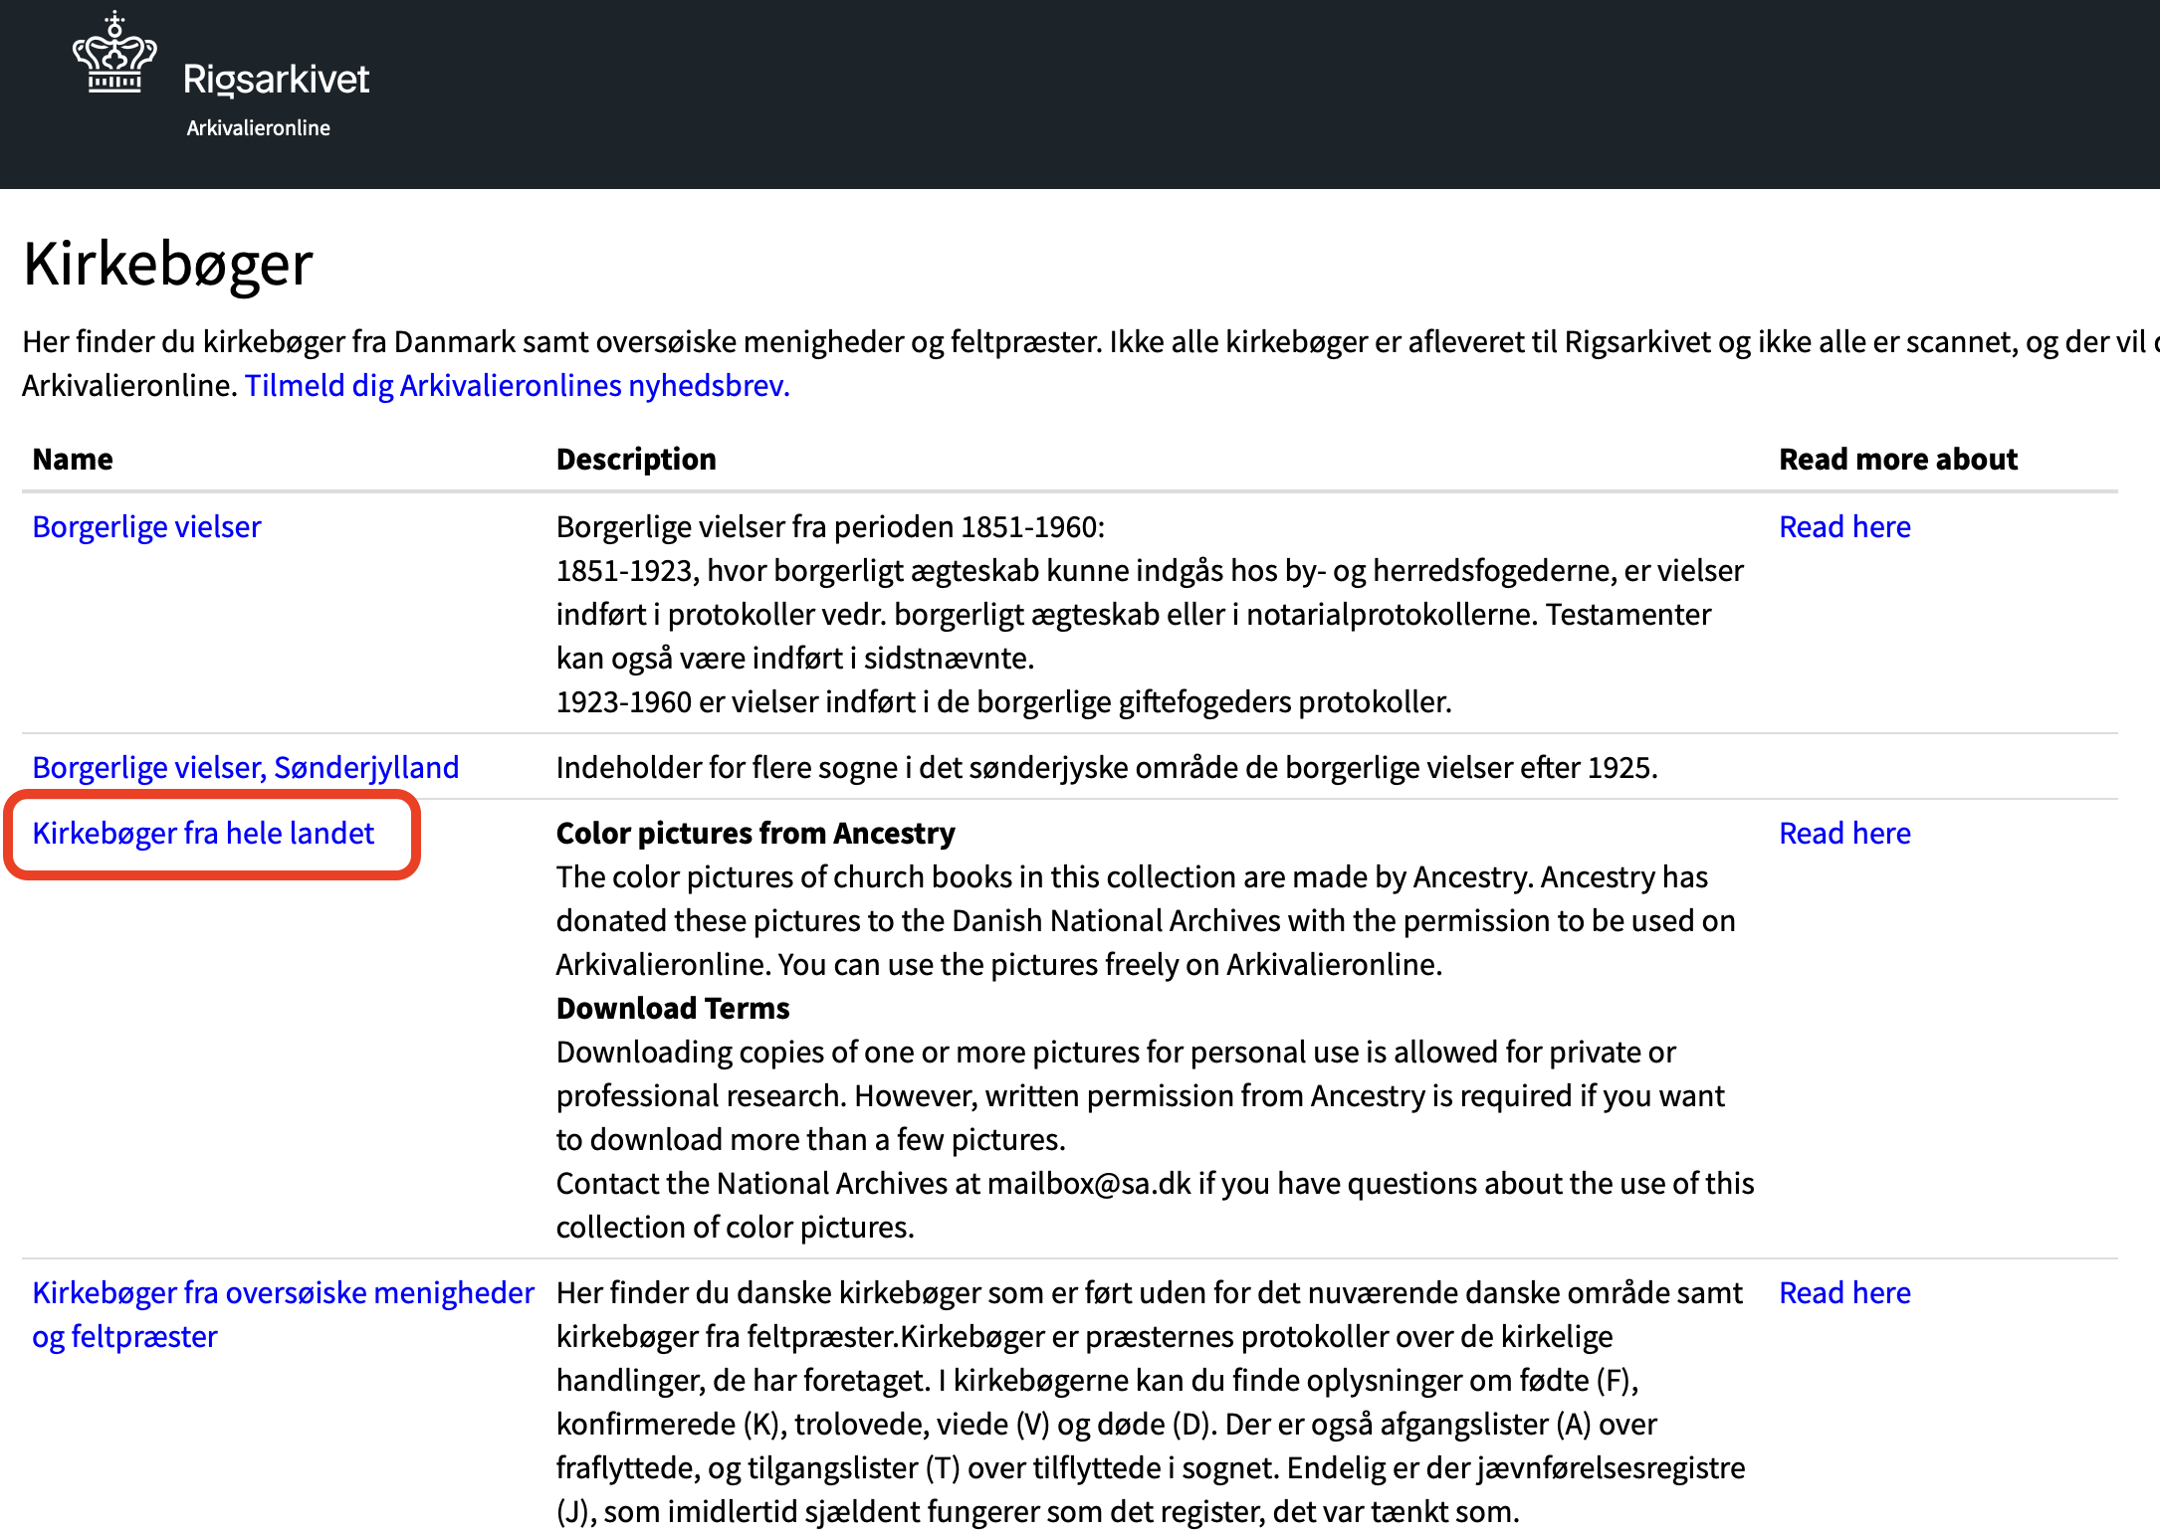Select the Color pictures from Ancestry heading
The height and width of the screenshot is (1538, 2160).
point(755,833)
